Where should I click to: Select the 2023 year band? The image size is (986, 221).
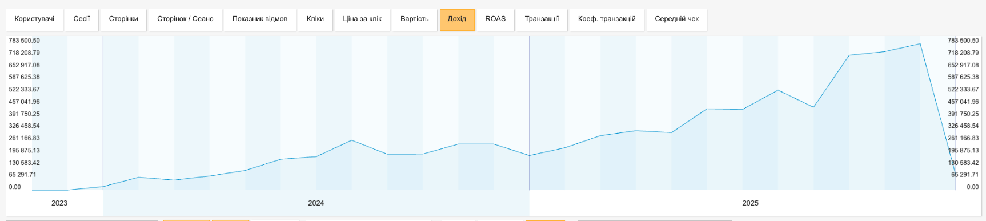tap(59, 203)
